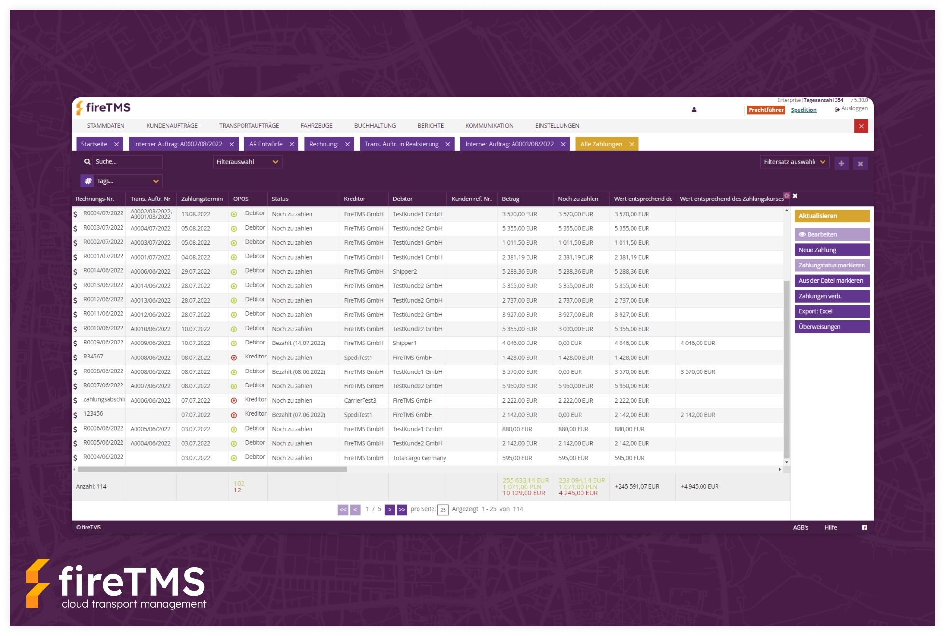Switch mode to Frachtführer
Viewport: 945px width, 636px height.
pos(766,110)
